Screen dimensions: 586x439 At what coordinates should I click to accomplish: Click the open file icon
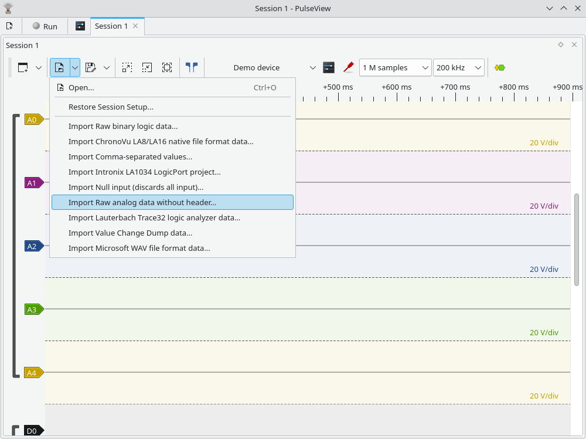(60, 67)
